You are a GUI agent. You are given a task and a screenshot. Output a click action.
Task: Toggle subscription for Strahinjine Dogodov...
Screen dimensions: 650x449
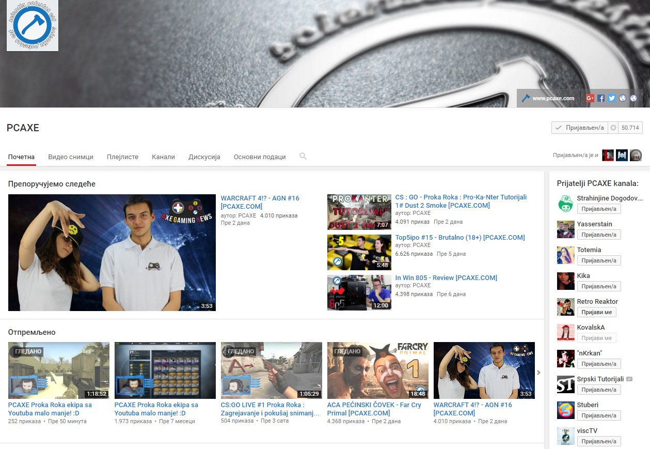pos(599,209)
